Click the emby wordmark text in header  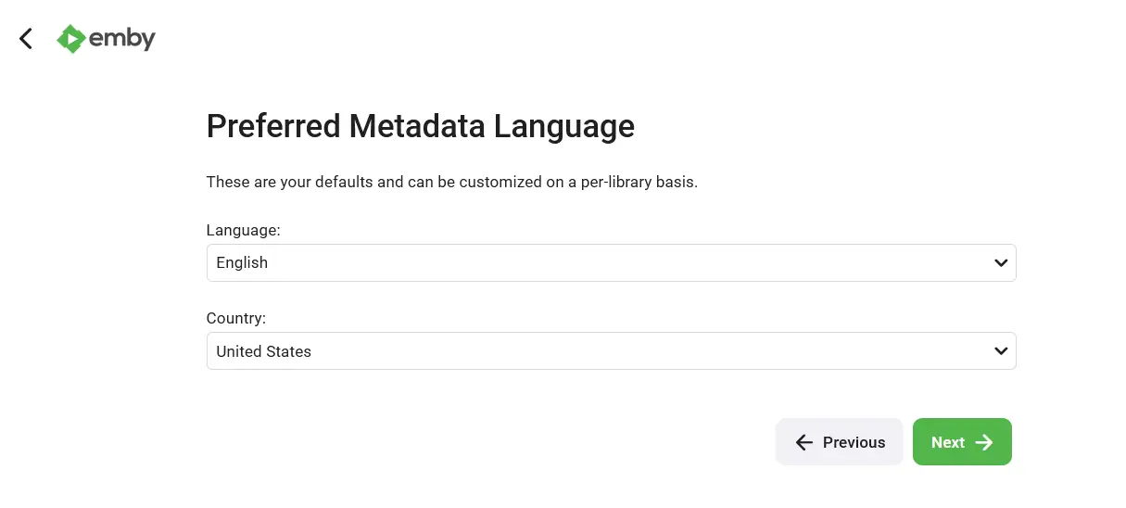click(x=123, y=38)
